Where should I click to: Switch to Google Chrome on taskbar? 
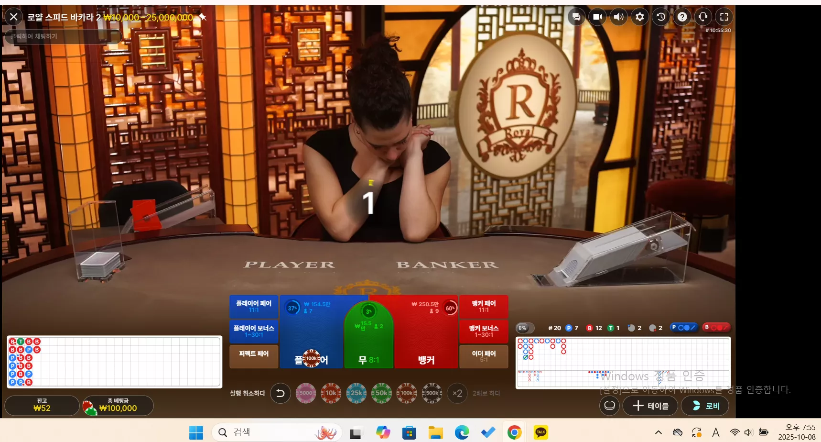pos(514,432)
